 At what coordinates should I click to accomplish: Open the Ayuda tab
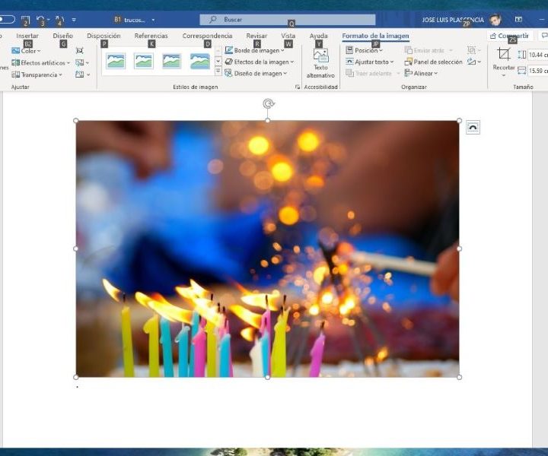(x=318, y=36)
